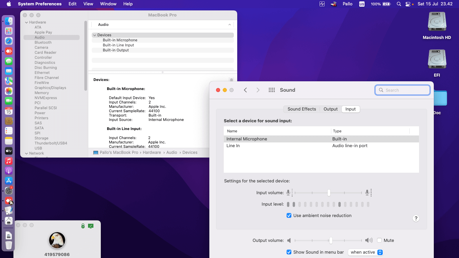The height and width of the screenshot is (258, 459).
Task: Collapse the Network section in sidebar
Action: pos(27,153)
